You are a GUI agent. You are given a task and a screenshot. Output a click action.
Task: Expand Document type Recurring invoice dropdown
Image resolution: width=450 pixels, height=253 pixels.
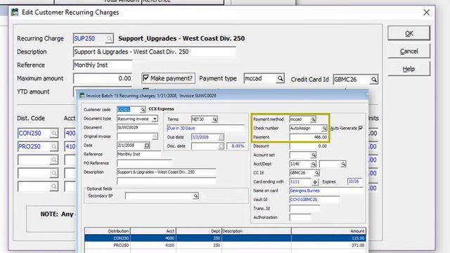155,119
